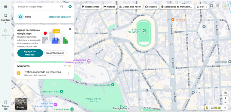Open the hamburger main menu
This screenshot has width=231, height=112.
coord(6,7)
